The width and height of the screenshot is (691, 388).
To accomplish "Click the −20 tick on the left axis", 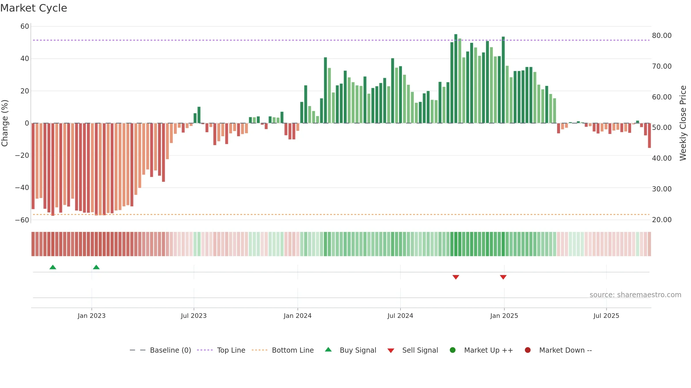I will pyautogui.click(x=22, y=155).
